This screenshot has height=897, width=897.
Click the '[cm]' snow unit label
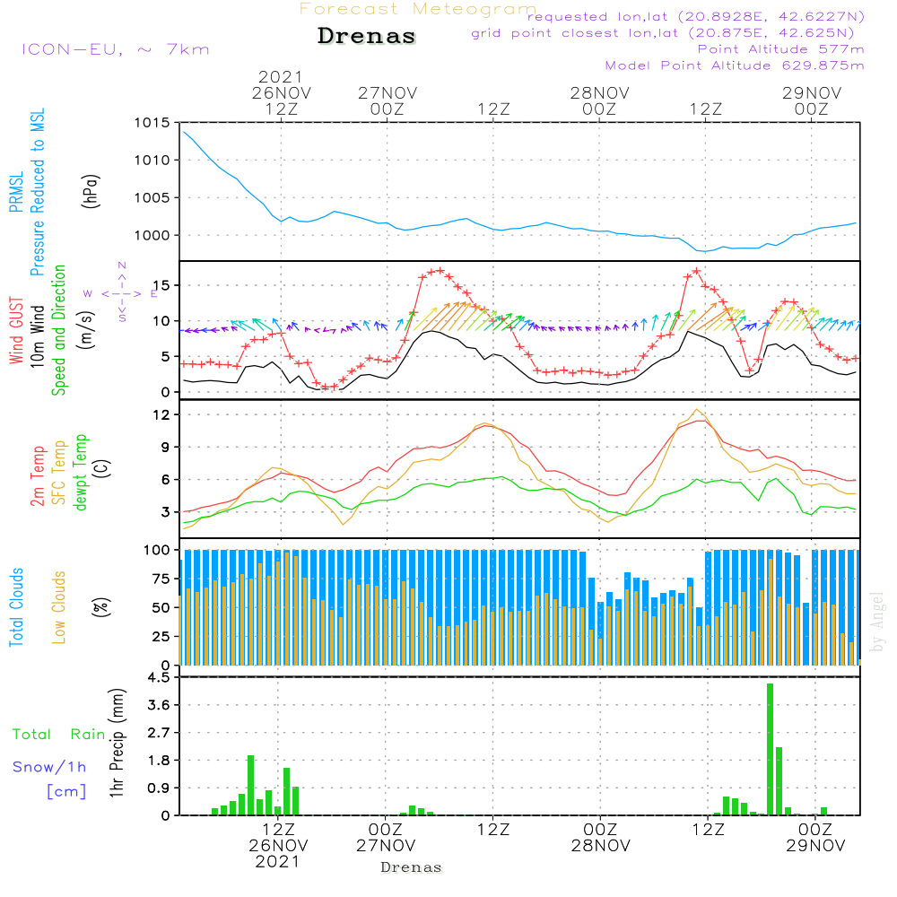coord(67,791)
